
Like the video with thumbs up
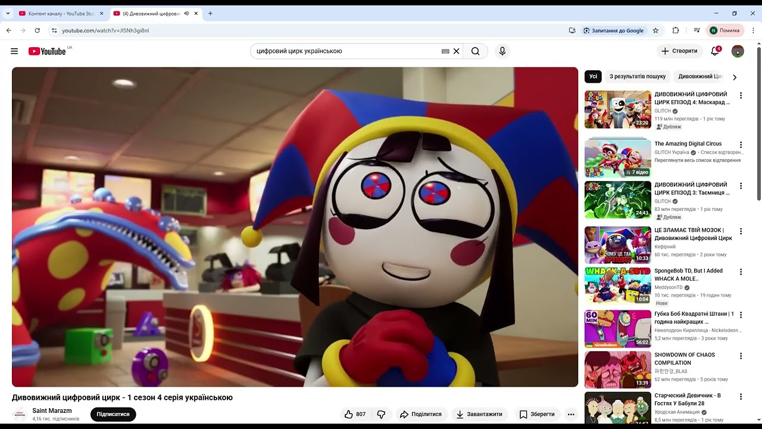(355, 414)
